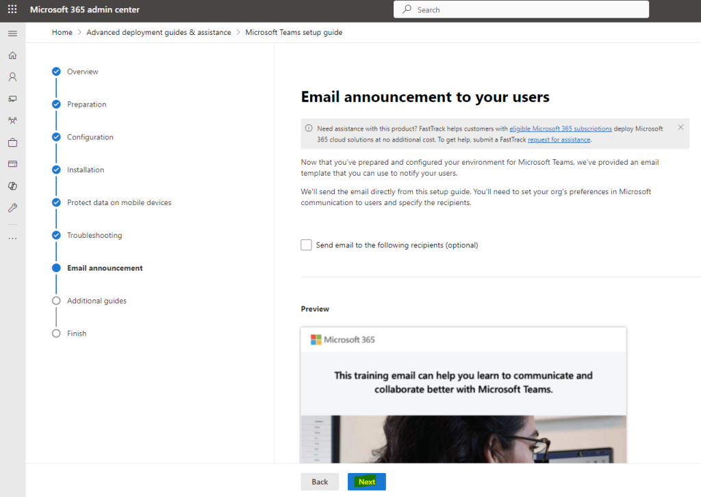This screenshot has width=701, height=497.
Task: Show all navigation items ellipsis
Action: coord(12,239)
